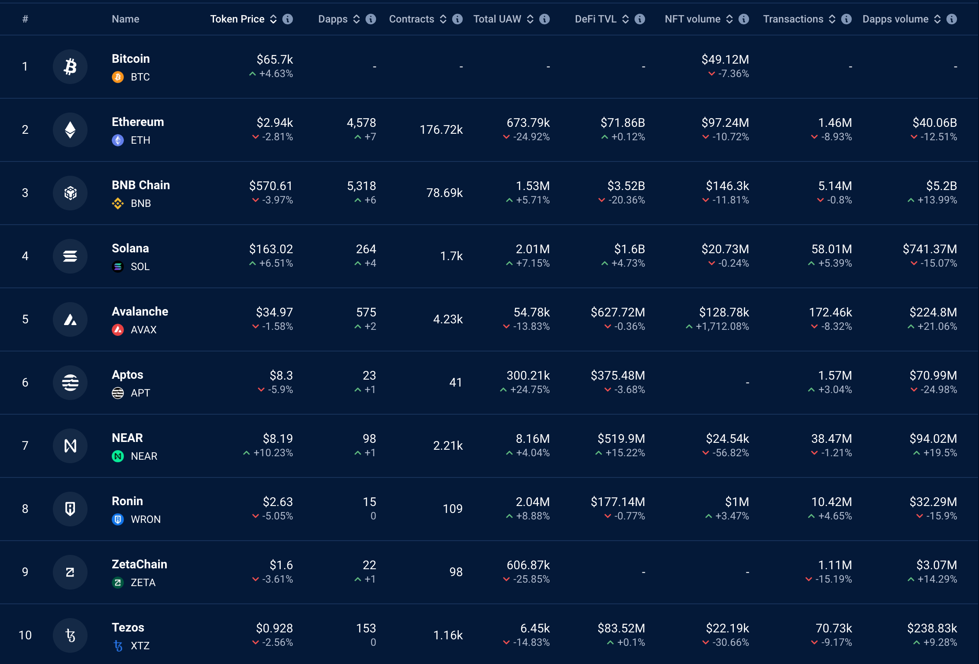The image size is (979, 664).
Task: Click the NEAR chain logo icon
Action: [70, 446]
